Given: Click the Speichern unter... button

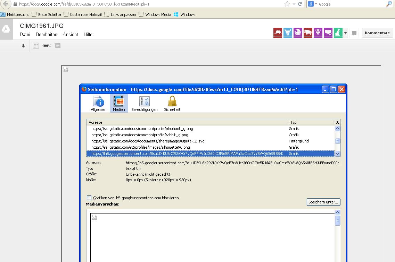Looking at the screenshot, I should pos(323,202).
